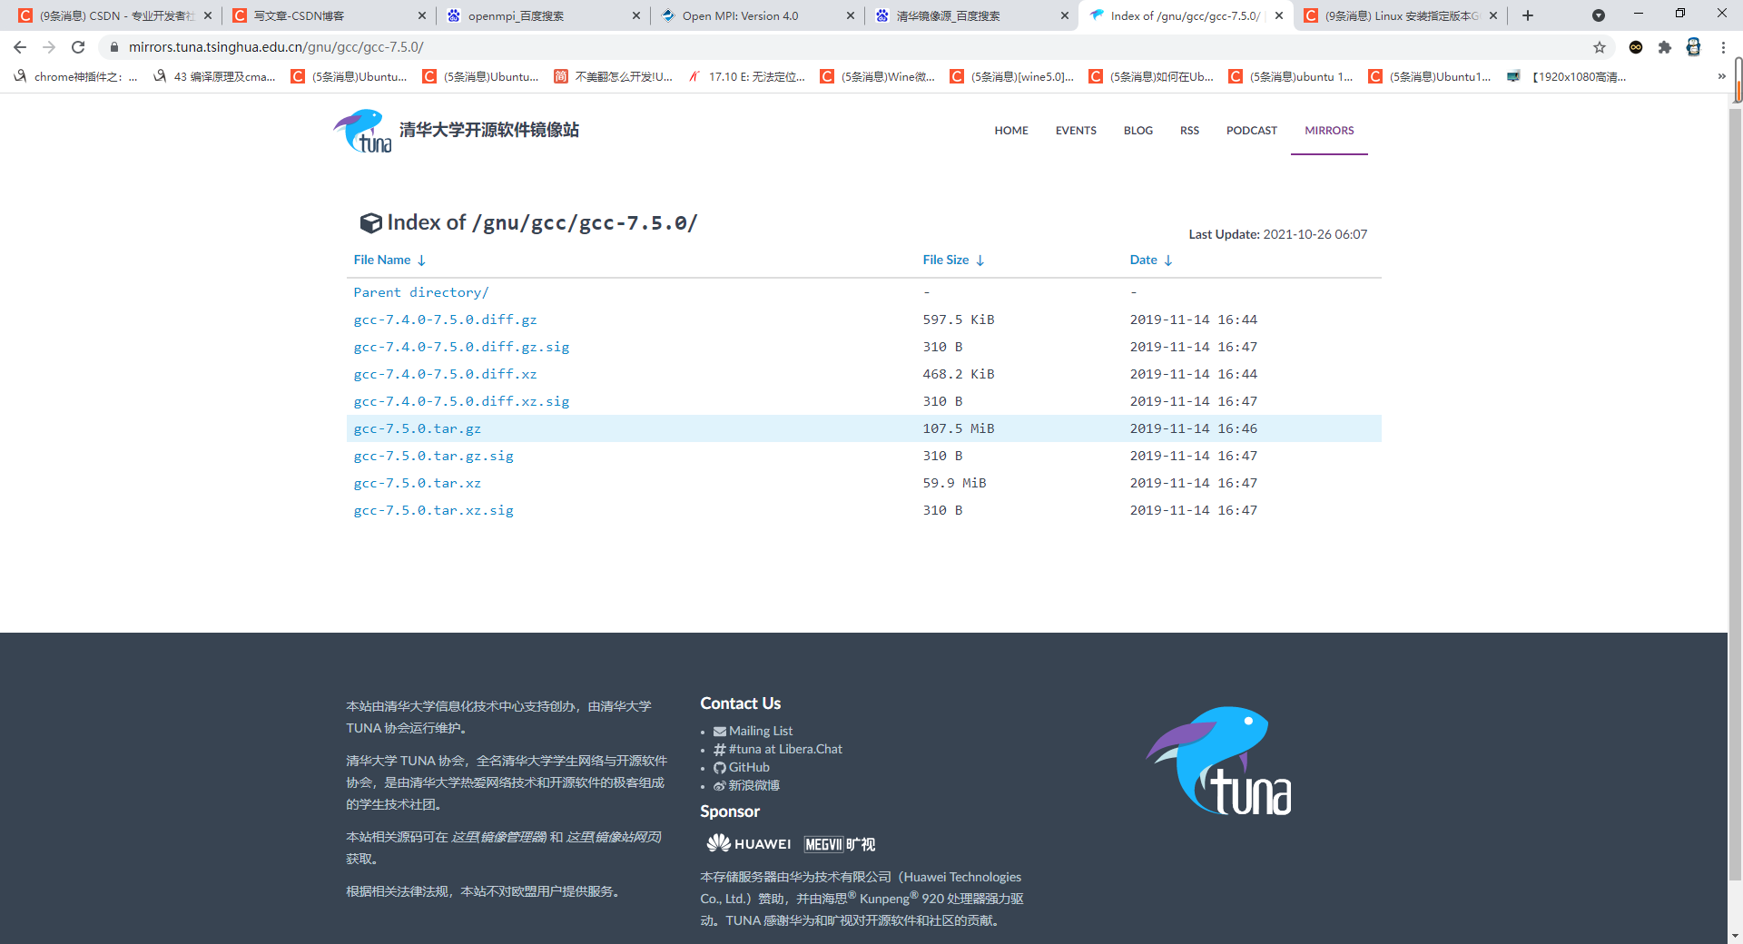
Task: Open the 新浪微博 (Weibo) icon
Action: click(x=719, y=785)
